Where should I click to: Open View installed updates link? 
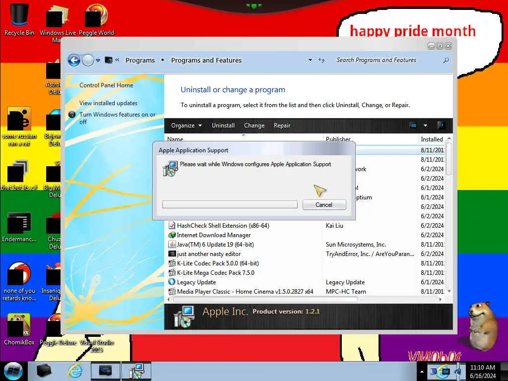click(x=108, y=103)
